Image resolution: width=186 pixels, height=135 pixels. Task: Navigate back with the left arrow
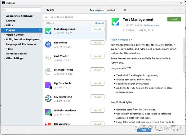(175, 10)
